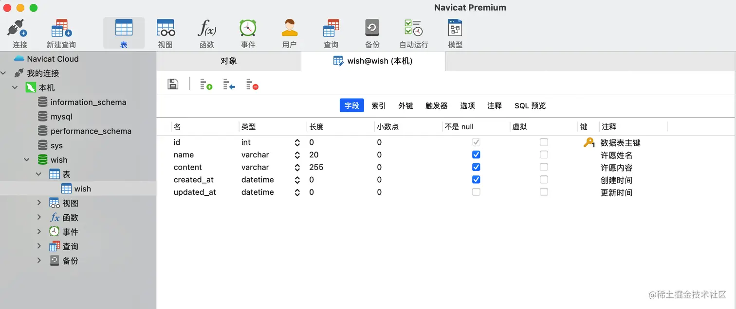Viewport: 736px width, 309px height.
Task: Click the length value 20 for name
Action: click(313, 155)
